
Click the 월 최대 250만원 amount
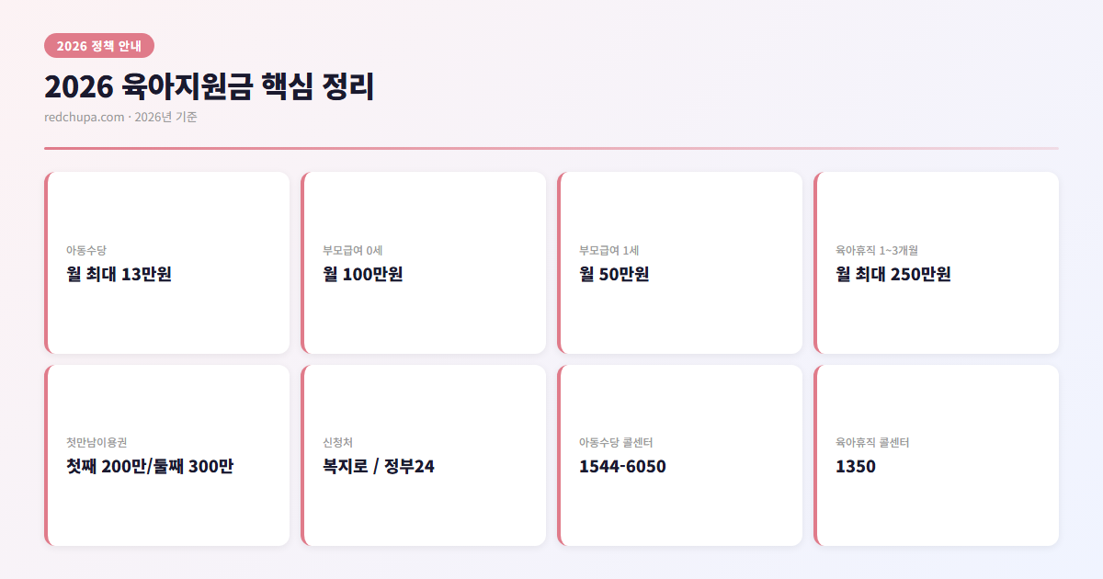tap(893, 274)
